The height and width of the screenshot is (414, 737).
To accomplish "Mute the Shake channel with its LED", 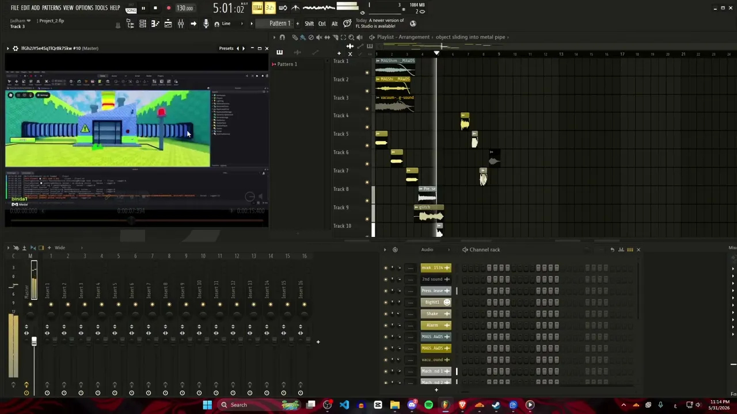I will point(386,314).
